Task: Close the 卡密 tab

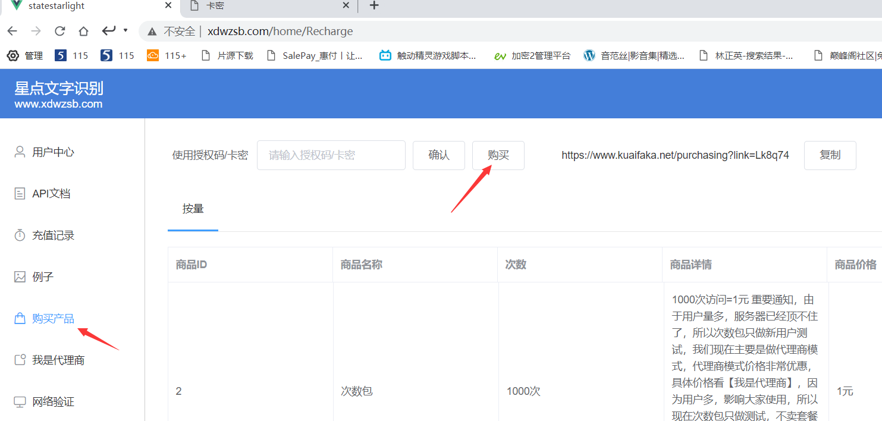Action: 346,5
